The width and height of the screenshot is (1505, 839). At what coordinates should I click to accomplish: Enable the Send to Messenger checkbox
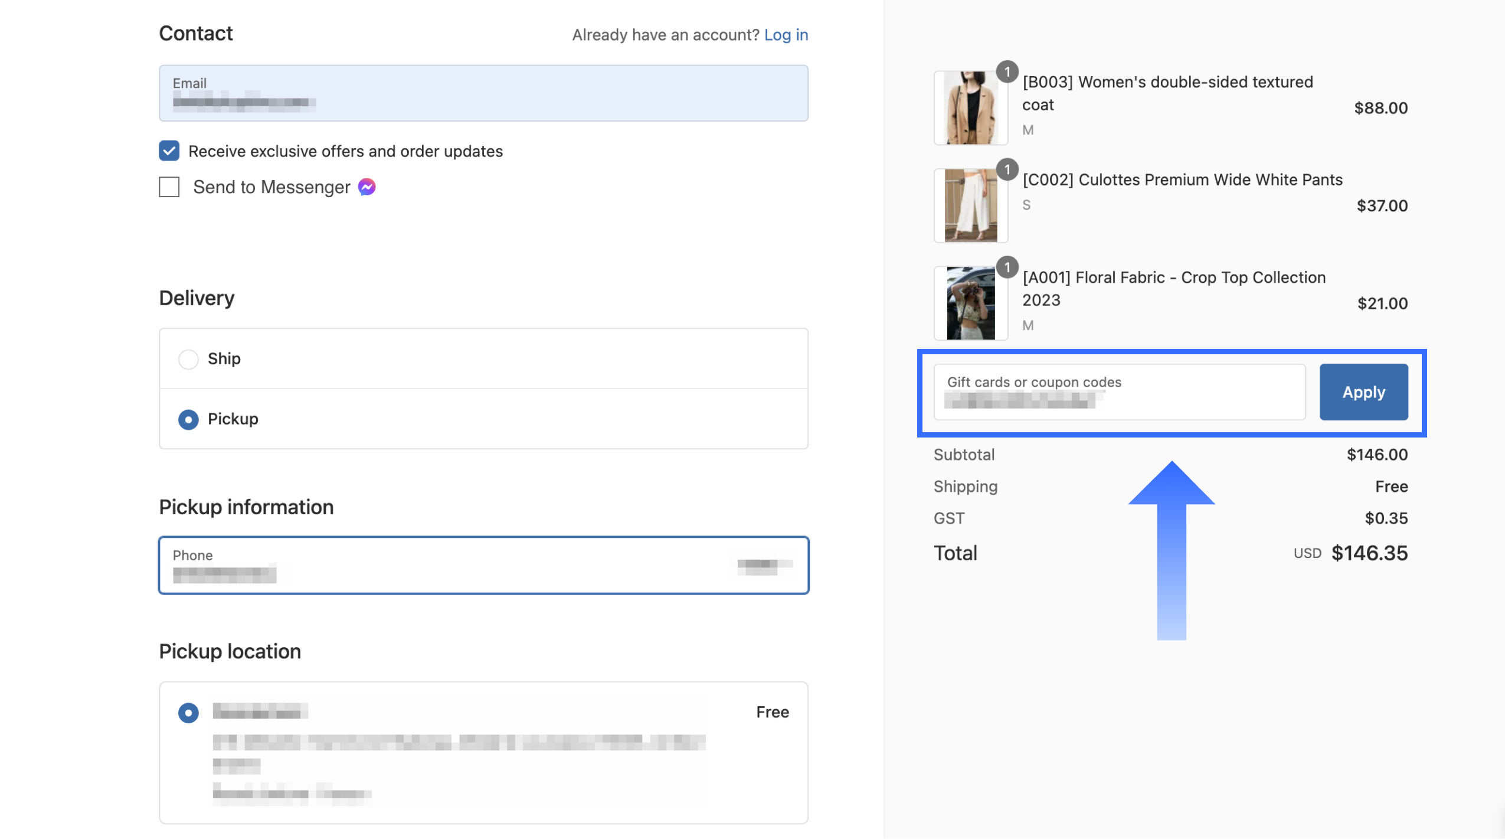(x=169, y=187)
